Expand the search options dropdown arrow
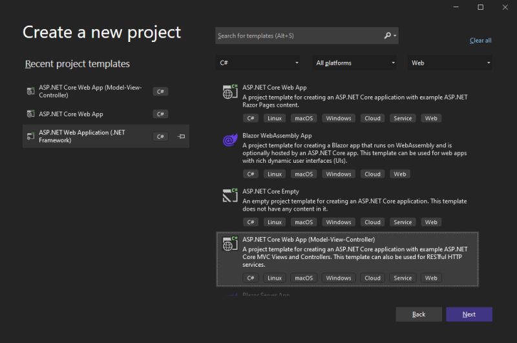This screenshot has height=343, width=517. 395,36
